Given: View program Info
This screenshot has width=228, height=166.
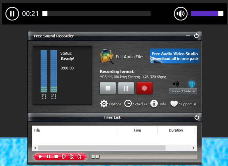Looking at the screenshot, I should click(154, 104).
